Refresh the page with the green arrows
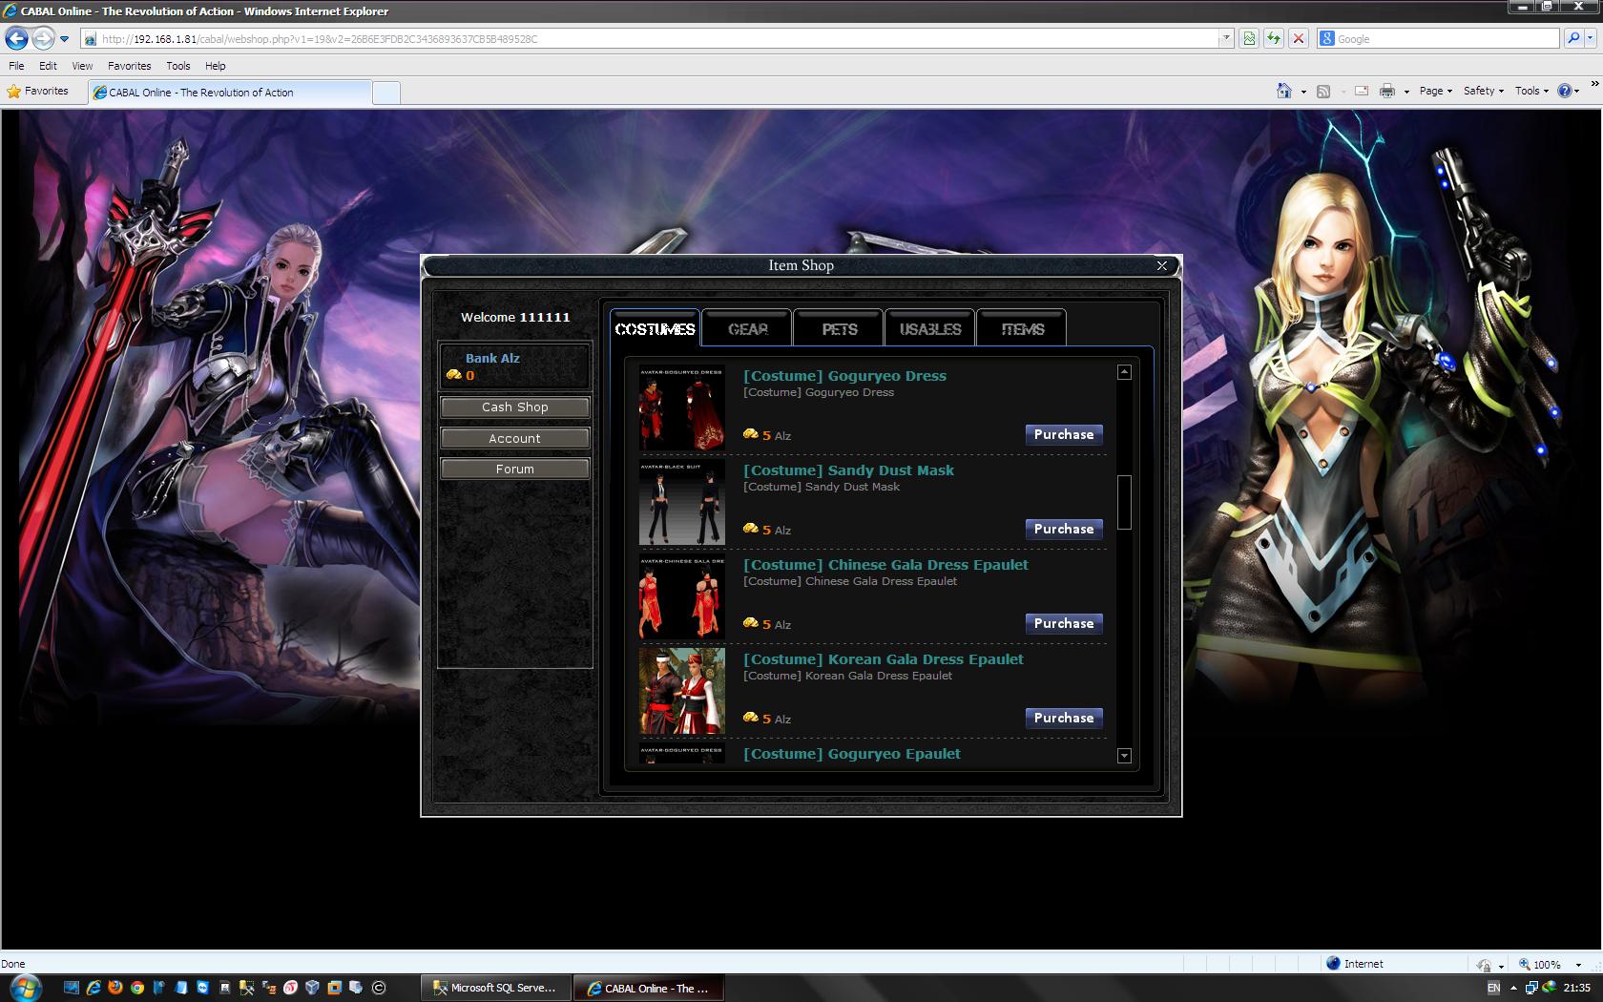 click(x=1274, y=39)
